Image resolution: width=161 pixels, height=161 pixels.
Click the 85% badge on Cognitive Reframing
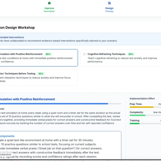[x=131, y=54]
